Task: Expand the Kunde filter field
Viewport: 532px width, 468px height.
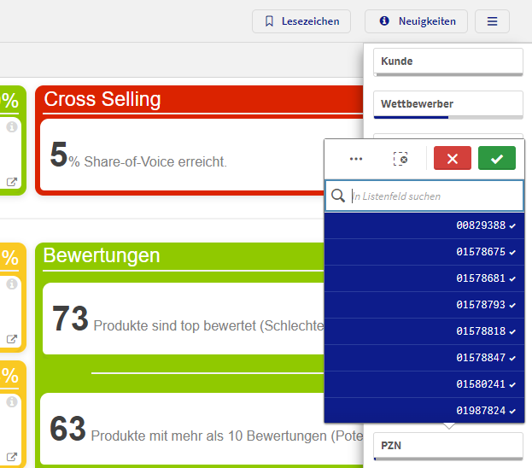Action: [x=448, y=61]
